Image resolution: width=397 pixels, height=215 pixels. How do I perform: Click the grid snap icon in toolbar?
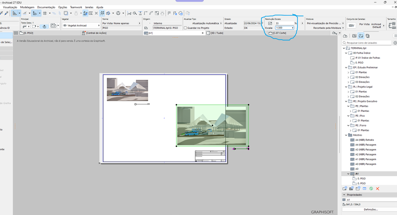click(x=45, y=13)
